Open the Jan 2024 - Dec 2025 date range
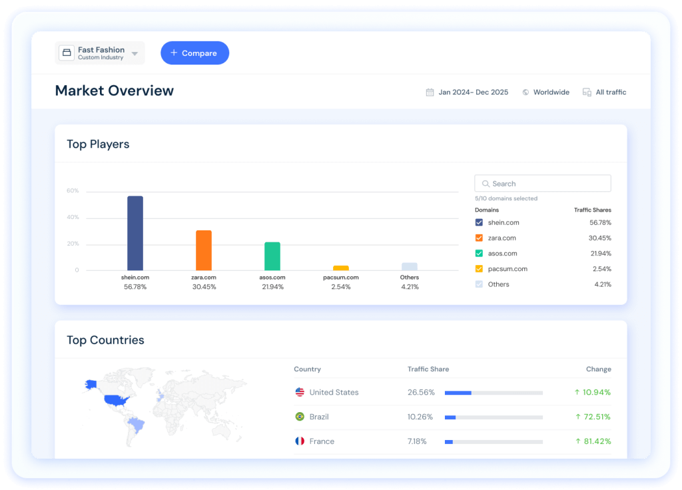Screen dimensions: 682x490 [474, 92]
